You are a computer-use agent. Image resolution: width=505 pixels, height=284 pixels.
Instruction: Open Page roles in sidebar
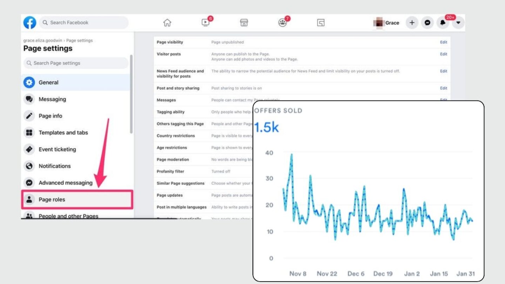click(x=77, y=200)
